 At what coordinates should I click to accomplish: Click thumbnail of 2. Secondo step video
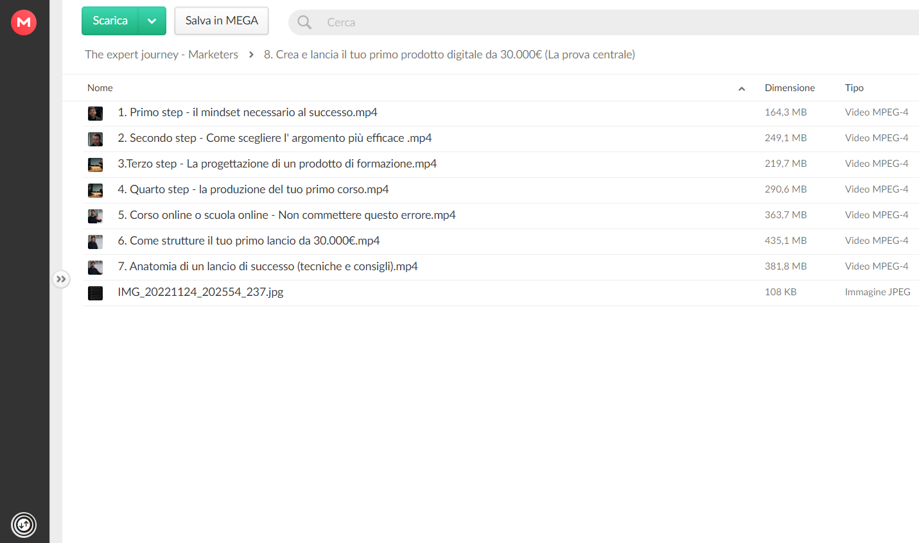tap(95, 139)
